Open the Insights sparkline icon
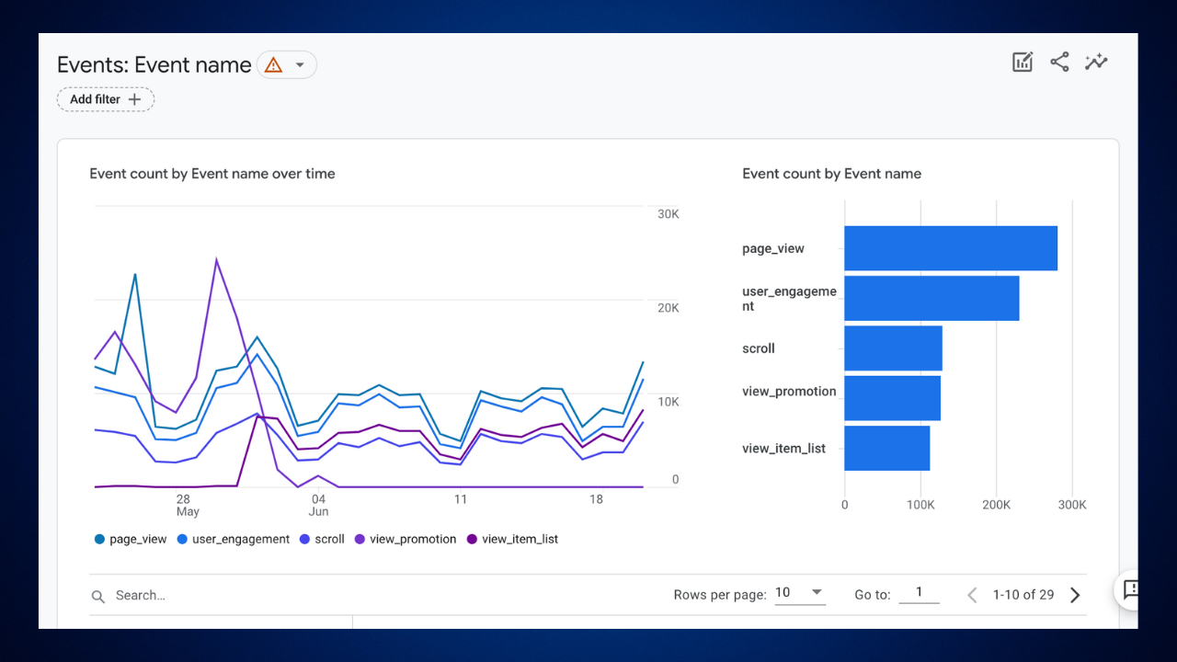This screenshot has height=662, width=1177. pyautogui.click(x=1096, y=63)
